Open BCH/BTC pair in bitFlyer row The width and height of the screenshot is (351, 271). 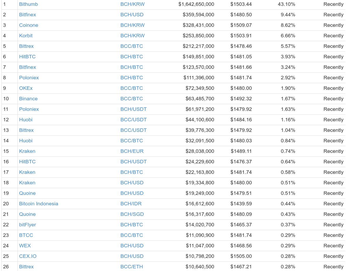pyautogui.click(x=131, y=225)
